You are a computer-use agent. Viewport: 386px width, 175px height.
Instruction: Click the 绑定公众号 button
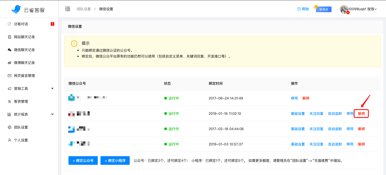tap(83, 160)
